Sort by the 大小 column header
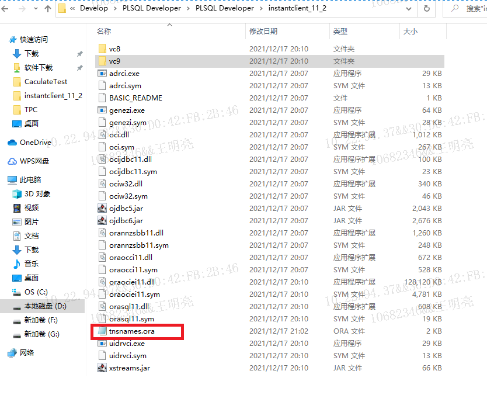The image size is (487, 395). [x=410, y=31]
